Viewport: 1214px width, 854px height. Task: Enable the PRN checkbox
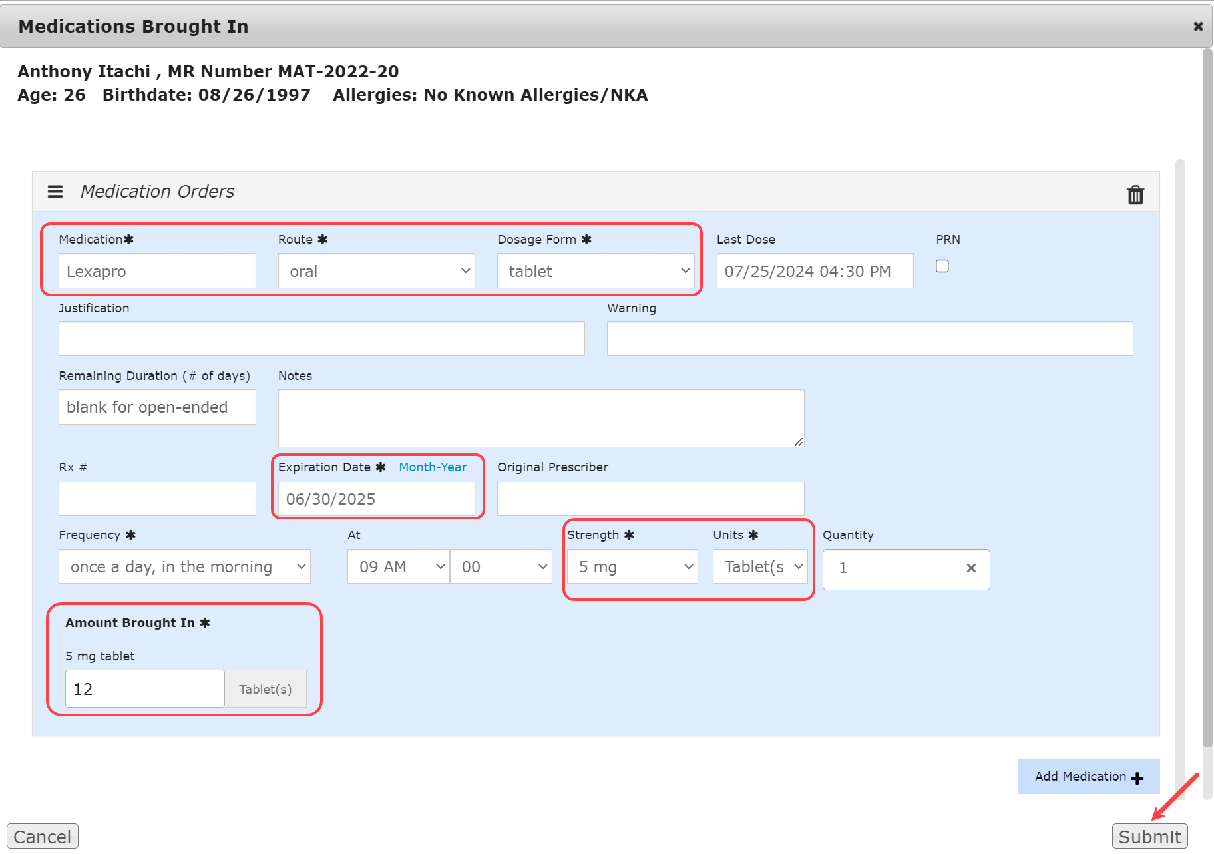942,266
